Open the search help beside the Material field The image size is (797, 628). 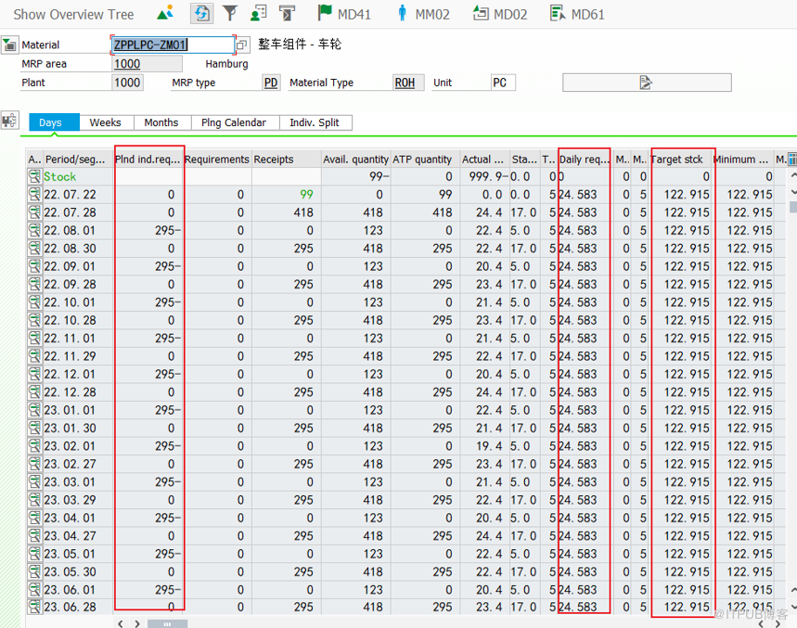(242, 45)
